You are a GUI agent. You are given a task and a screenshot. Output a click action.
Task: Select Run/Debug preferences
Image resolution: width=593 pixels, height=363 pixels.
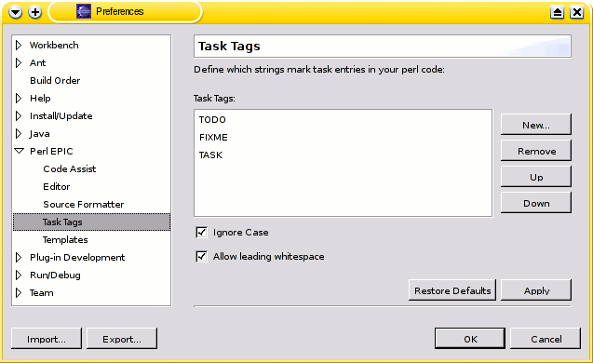55,276
